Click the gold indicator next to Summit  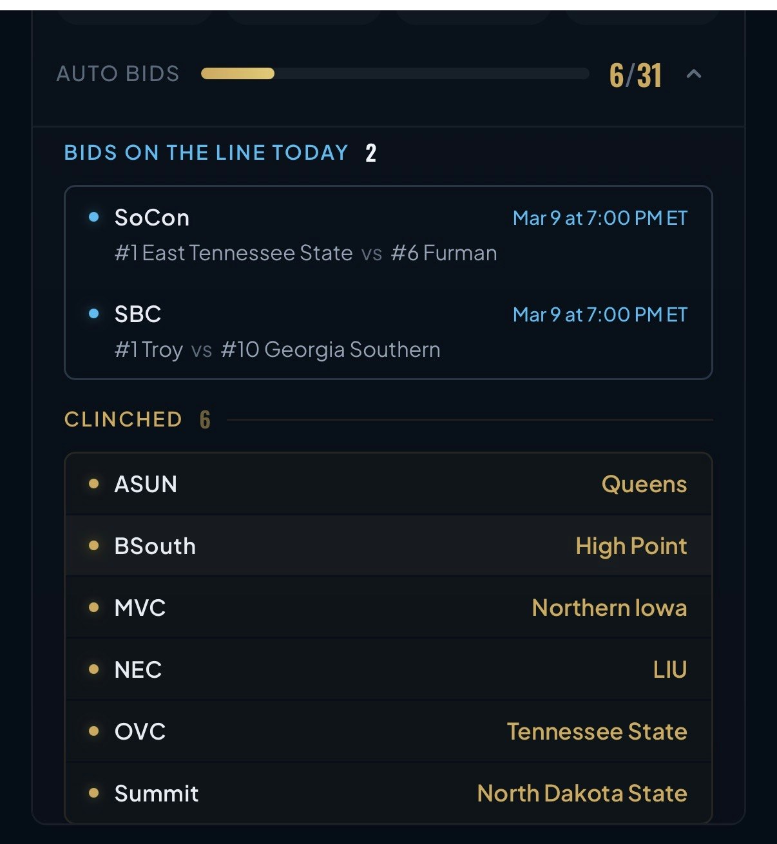[x=94, y=793]
